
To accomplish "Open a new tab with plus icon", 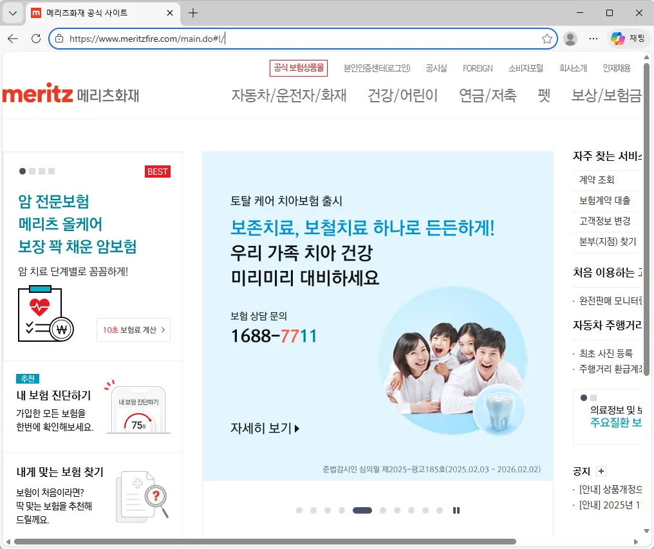I will (192, 13).
